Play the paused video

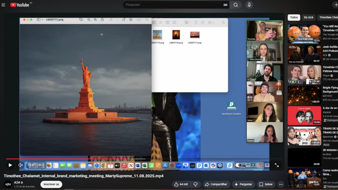10,165
